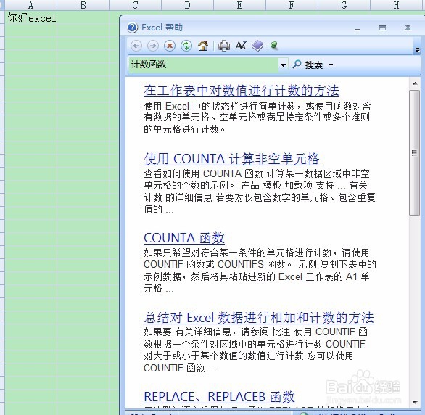Open link 在工作表中对数值进行计数的方法
The image size is (425, 415).
(x=242, y=91)
